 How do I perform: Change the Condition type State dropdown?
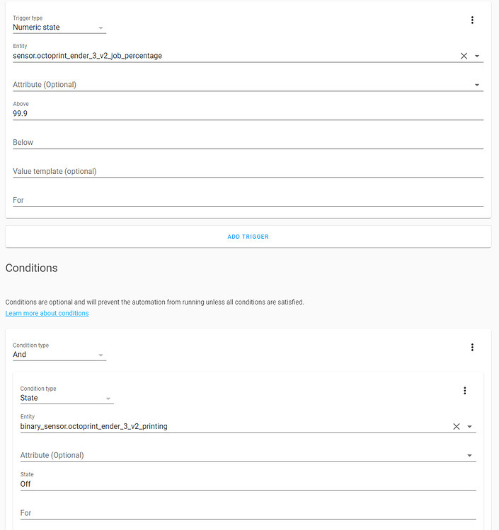click(x=67, y=395)
